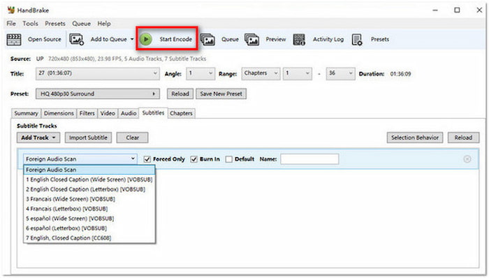The image size is (489, 278).
Task: Click the subtitle Name input field
Action: coord(309,159)
